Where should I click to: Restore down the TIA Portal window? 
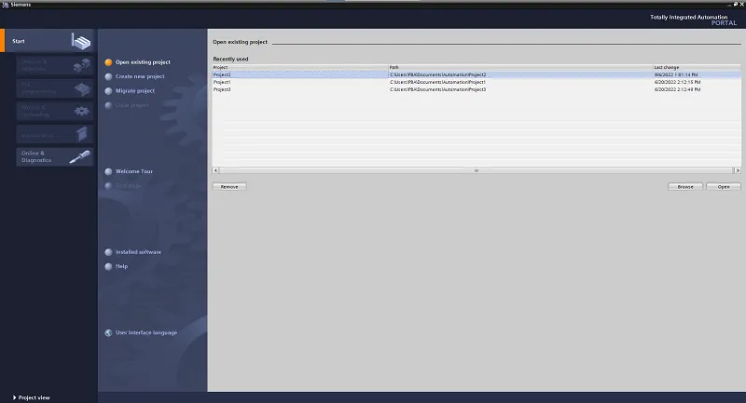tap(736, 4)
